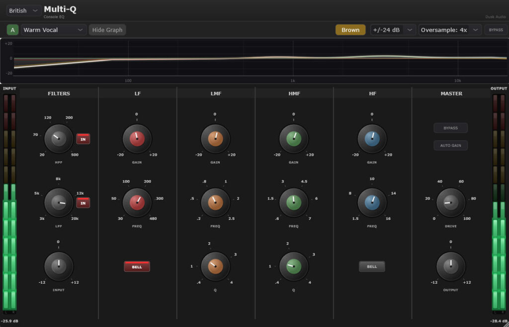Toggle the red LF Bell button
Viewport: 509px width, 327px height.
137,266
